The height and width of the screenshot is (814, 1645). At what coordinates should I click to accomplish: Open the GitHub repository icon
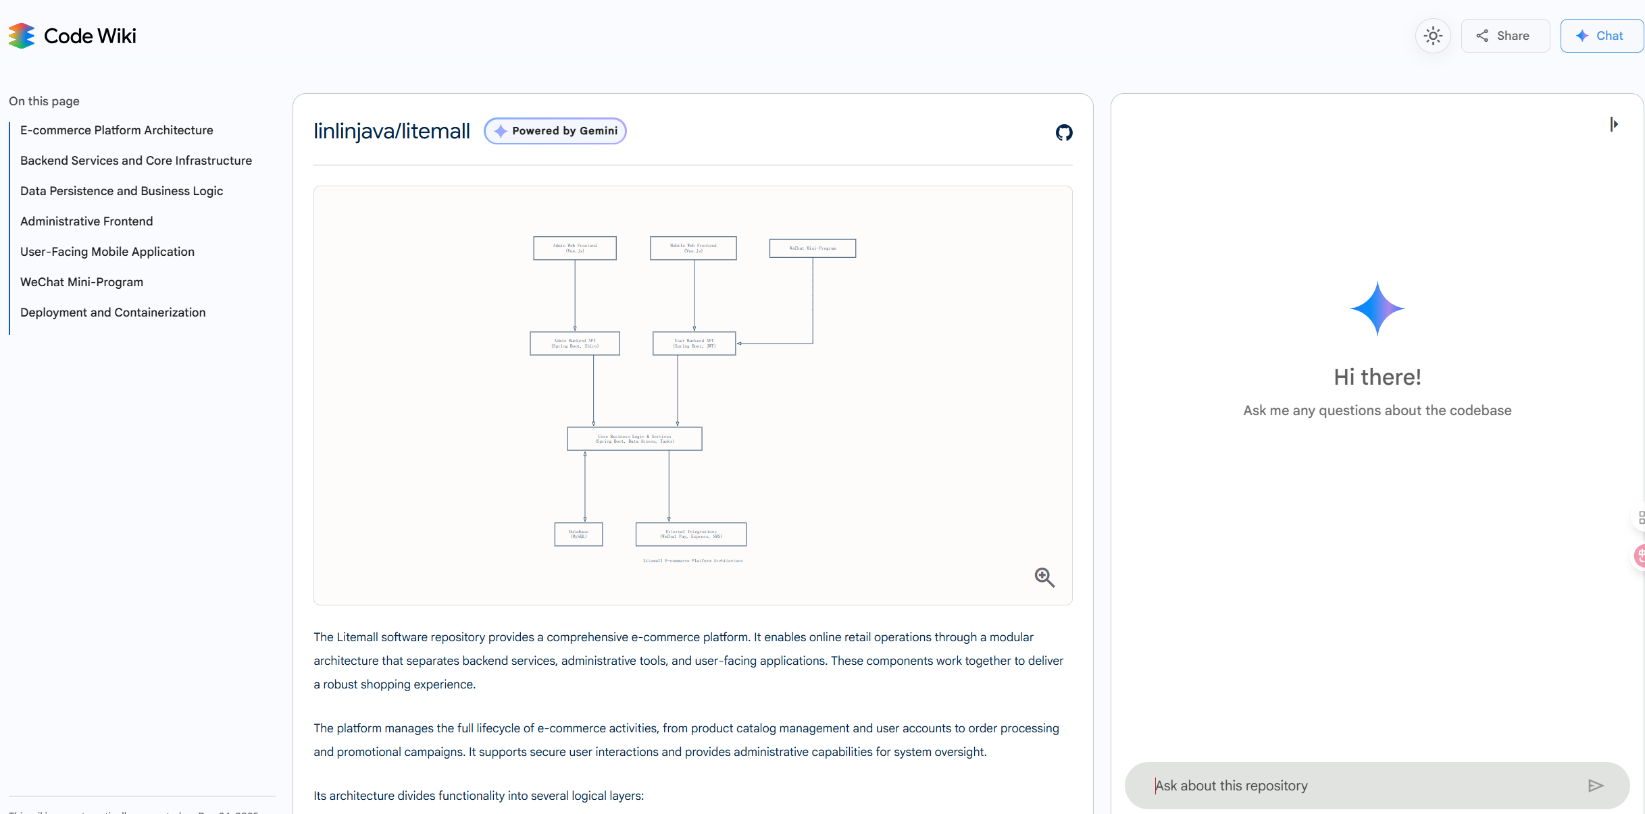coord(1063,132)
